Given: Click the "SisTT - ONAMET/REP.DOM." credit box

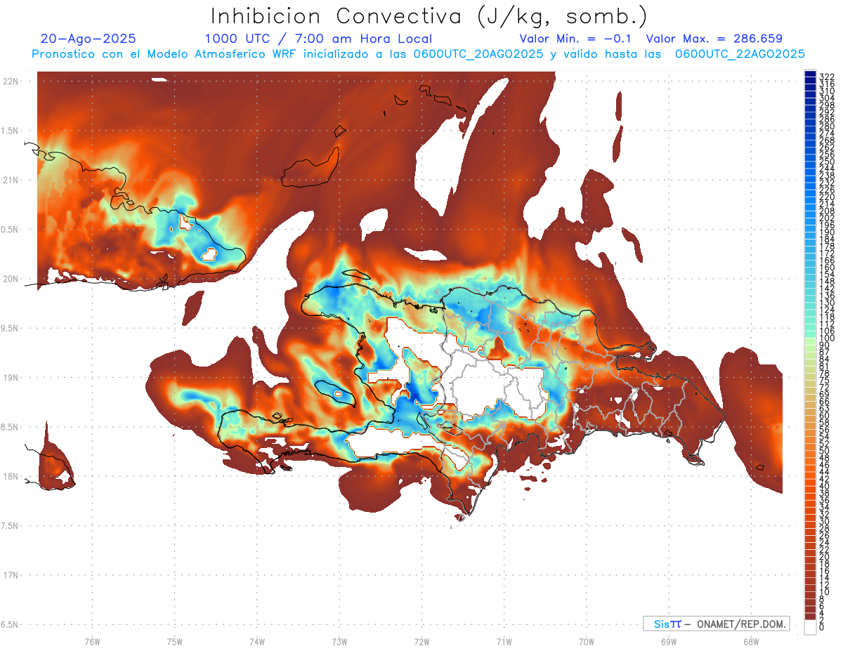Looking at the screenshot, I should click(x=716, y=624).
